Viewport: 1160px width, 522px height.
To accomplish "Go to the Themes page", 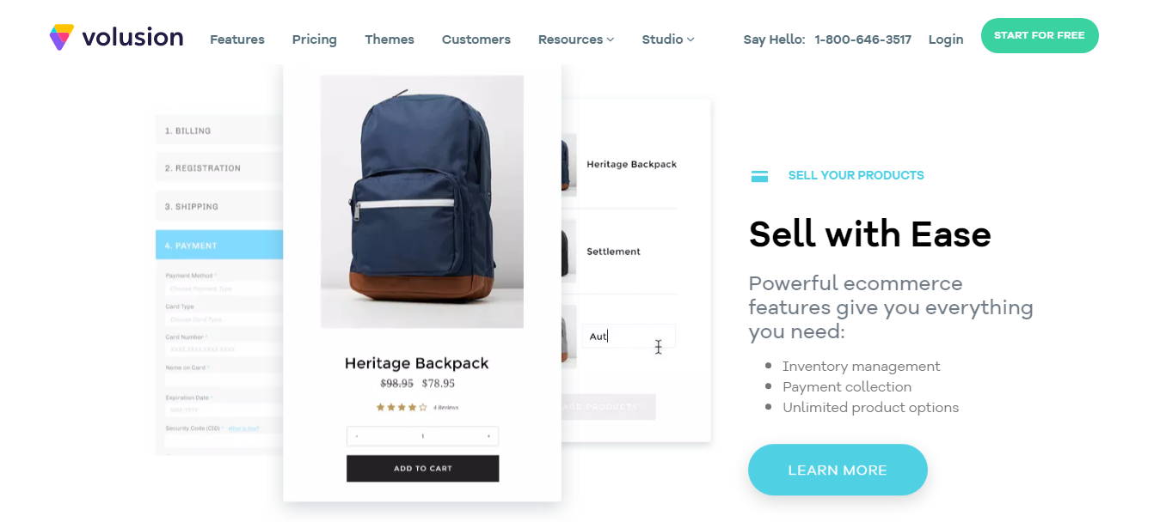I will [x=390, y=39].
